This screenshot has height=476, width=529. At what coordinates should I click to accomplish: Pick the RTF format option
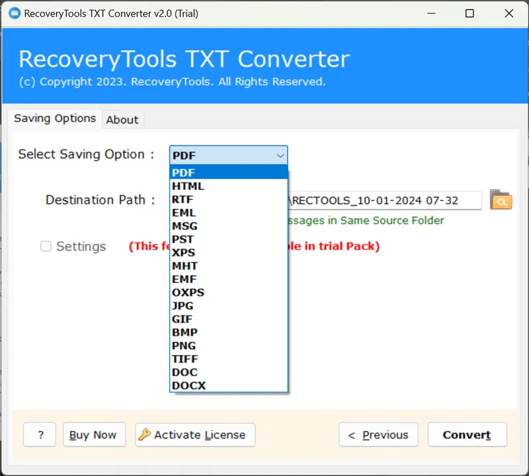click(x=228, y=200)
